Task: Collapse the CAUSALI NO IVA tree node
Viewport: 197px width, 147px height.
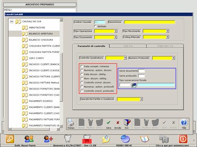Action: (x=12, y=22)
